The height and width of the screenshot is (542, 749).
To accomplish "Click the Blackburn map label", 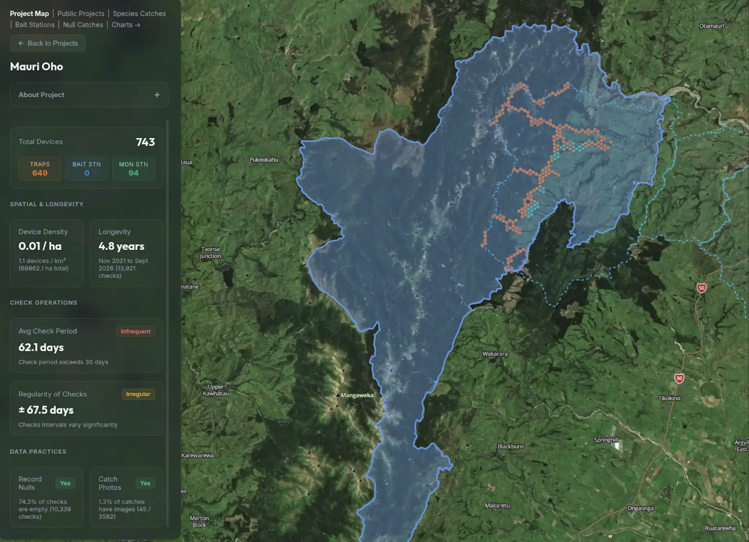I will pos(511,446).
